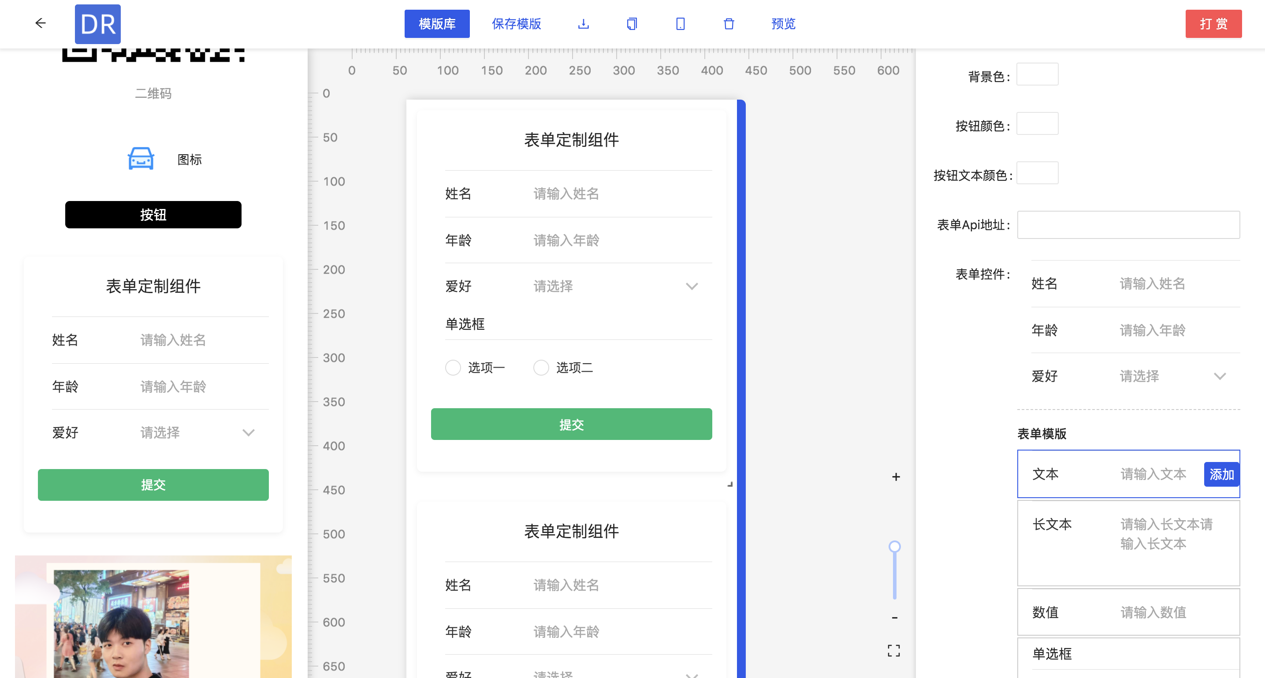Click the plus zoom-in icon on canvas

(x=896, y=477)
